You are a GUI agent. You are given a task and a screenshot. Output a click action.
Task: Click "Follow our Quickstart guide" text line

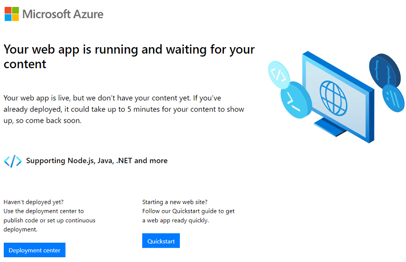188,211
